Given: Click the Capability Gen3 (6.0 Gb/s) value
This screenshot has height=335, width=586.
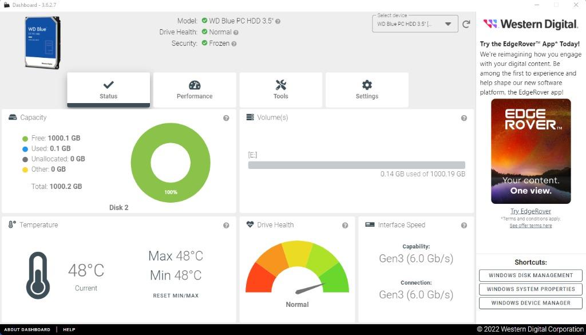Looking at the screenshot, I should tap(416, 258).
